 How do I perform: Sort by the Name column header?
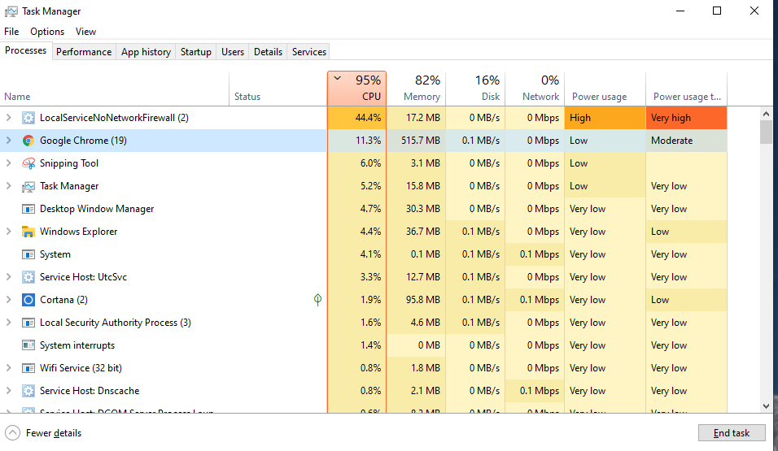click(x=115, y=89)
